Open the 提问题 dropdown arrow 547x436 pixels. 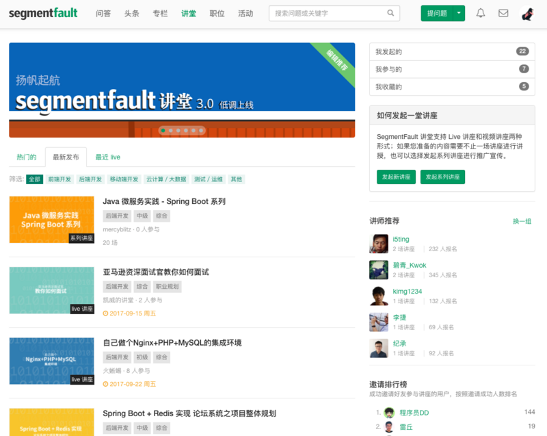[x=457, y=13]
